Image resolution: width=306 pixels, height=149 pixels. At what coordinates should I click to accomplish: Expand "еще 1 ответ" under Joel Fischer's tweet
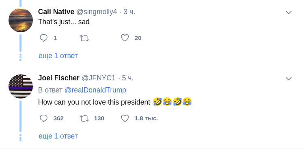[58, 136]
